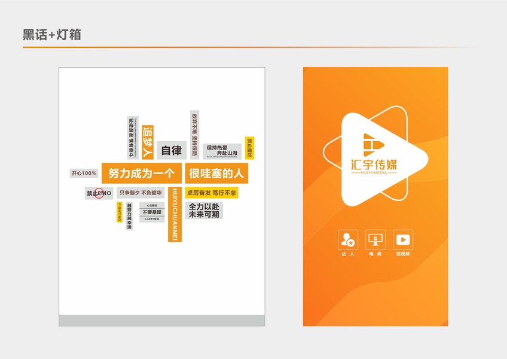Click the vertical 越努力越幸运 tag
This screenshot has width=507, height=359.
point(129,216)
